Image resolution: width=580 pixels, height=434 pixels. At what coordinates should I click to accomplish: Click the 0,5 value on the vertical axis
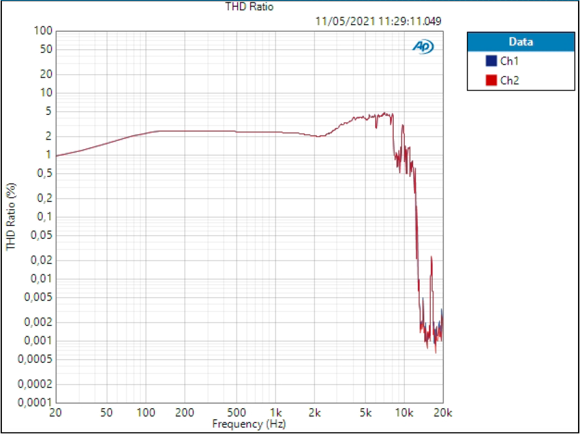pos(45,174)
